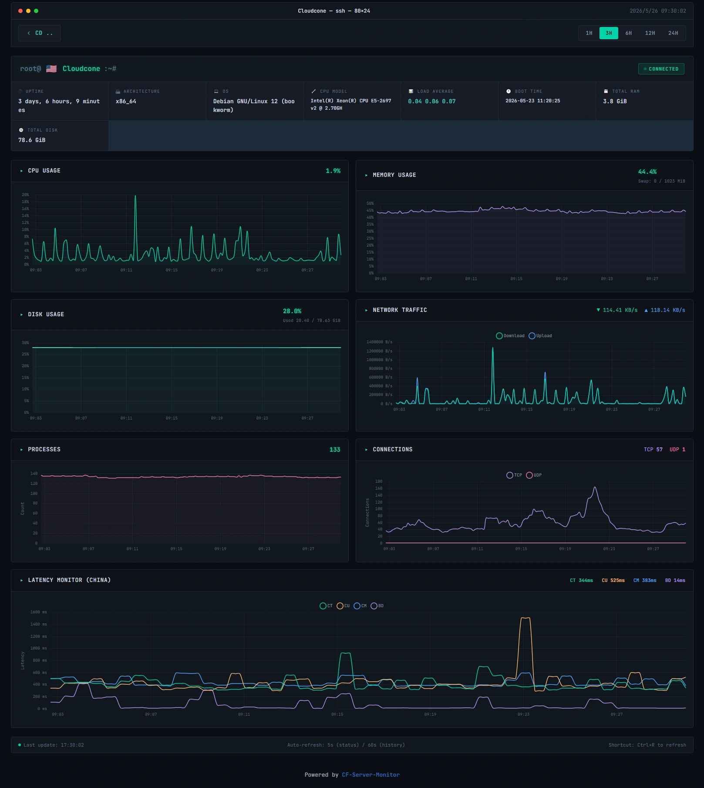
Task: Click the Cloudcone hostname in prompt
Action: pyautogui.click(x=81, y=69)
